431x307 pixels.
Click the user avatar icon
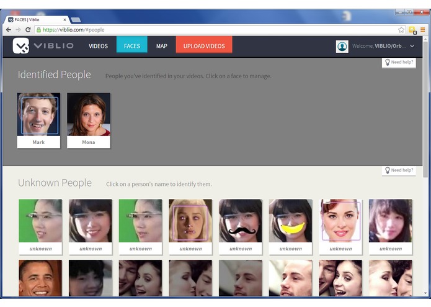coord(342,46)
